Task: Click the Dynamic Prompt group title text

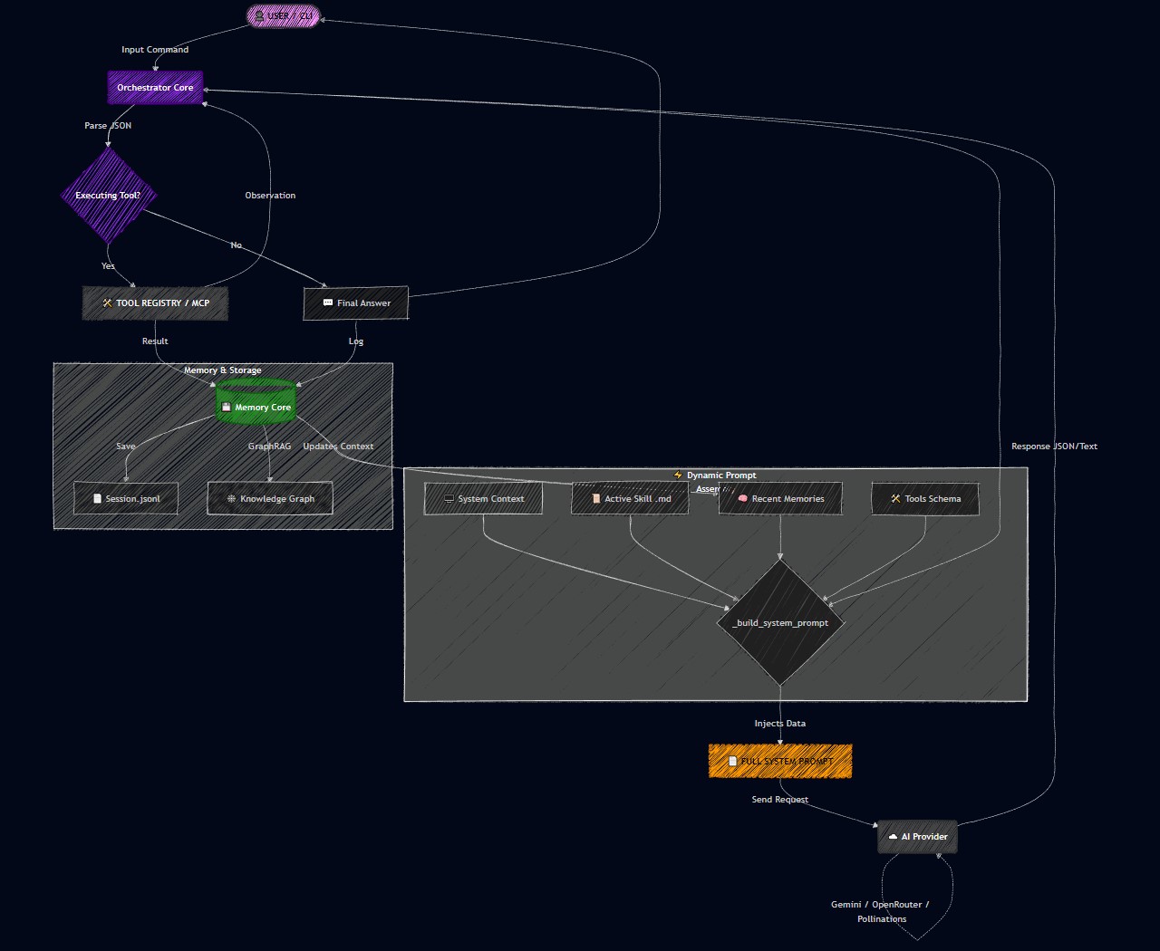Action: click(721, 475)
